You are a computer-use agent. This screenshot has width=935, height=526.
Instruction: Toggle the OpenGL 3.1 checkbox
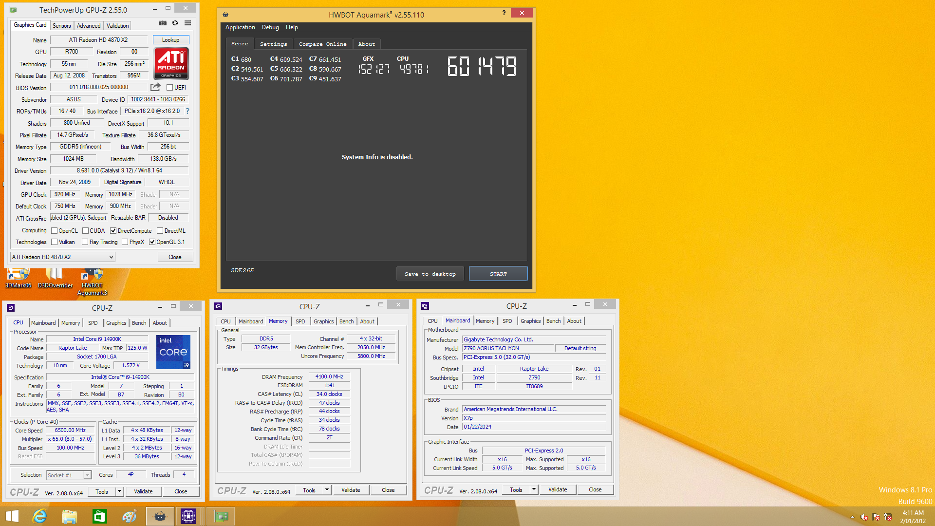pyautogui.click(x=152, y=242)
